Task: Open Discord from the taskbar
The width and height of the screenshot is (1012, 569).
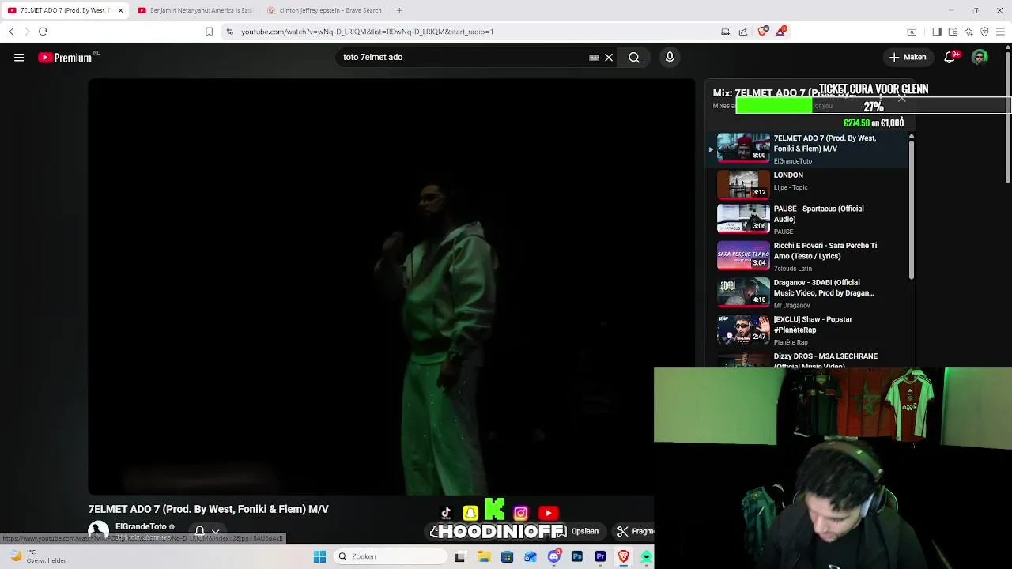Action: [553, 556]
